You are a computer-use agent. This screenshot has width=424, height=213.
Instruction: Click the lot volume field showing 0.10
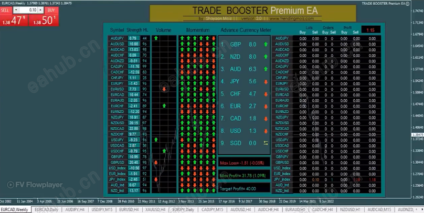pos(28,10)
